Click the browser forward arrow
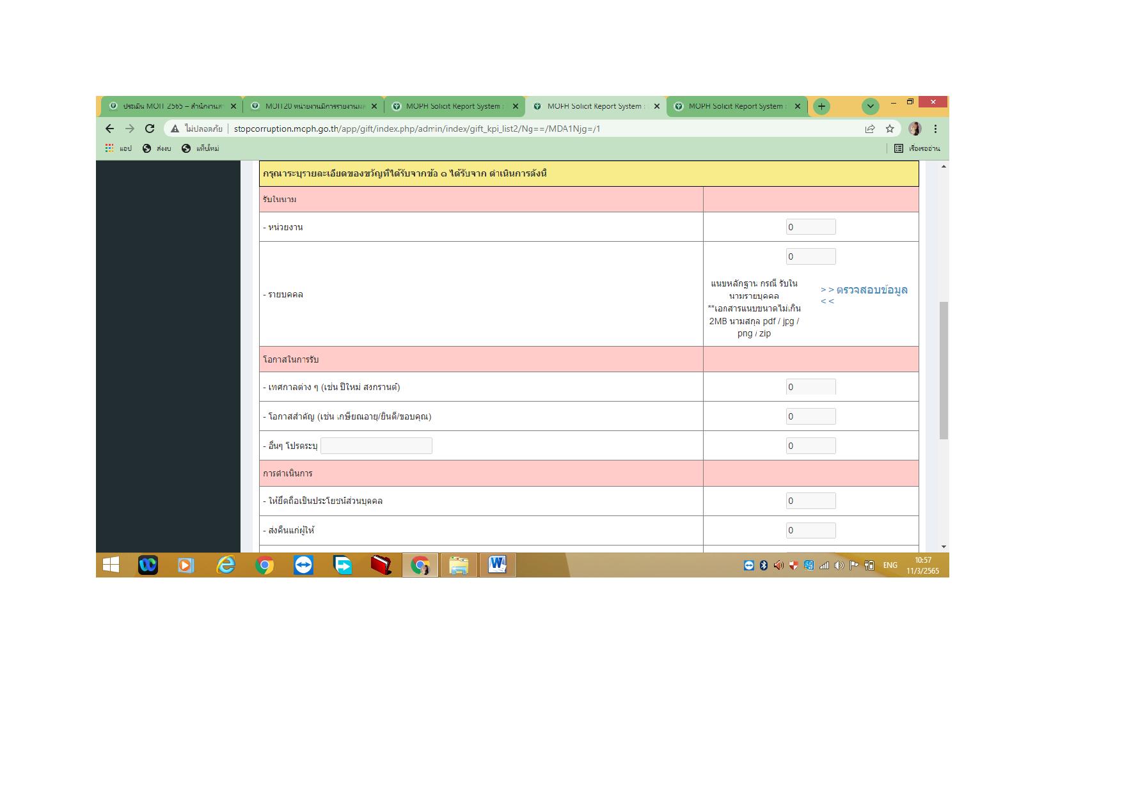Image resolution: width=1122 pixels, height=793 pixels. pyautogui.click(x=130, y=129)
